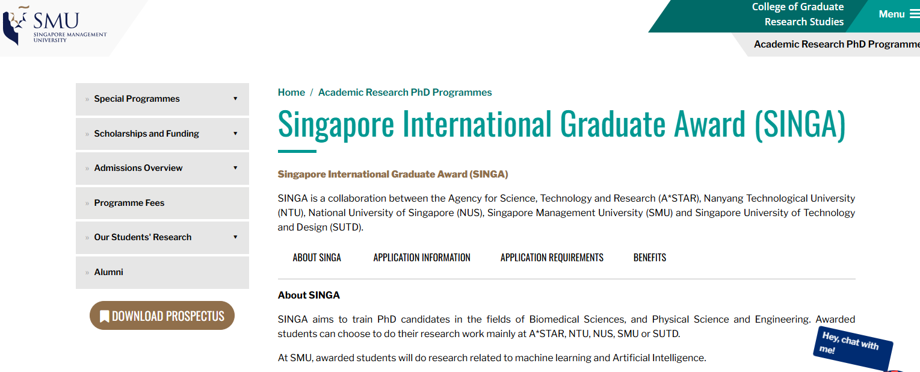This screenshot has width=920, height=372.
Task: Select the Special Programmes sidebar label
Action: [137, 99]
